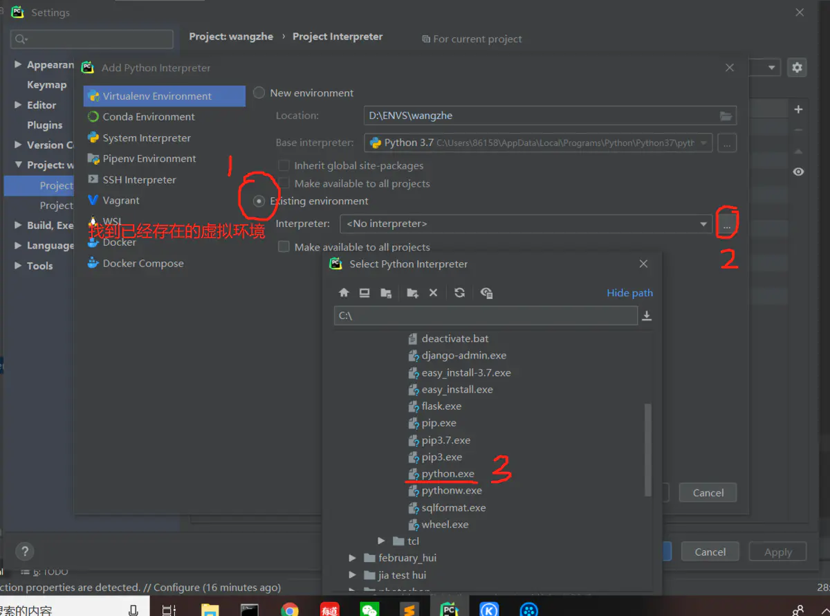Go to home directory in Select Python Interpreter
The width and height of the screenshot is (830, 616).
pyautogui.click(x=344, y=293)
